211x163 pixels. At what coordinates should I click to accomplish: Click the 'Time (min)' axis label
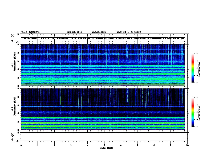click(107, 148)
